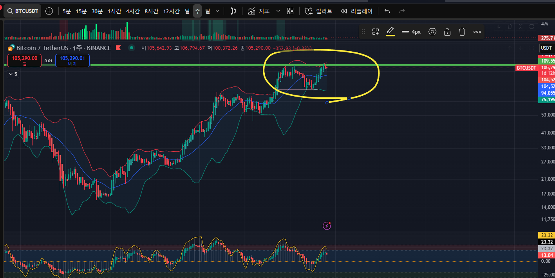Click the 41,000 price axis label
The height and width of the screenshot is (278, 555).
(548, 133)
